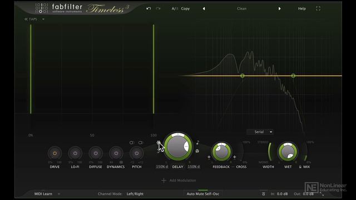Enable the Dynamics effect power button
The image size is (356, 200).
(x=116, y=153)
